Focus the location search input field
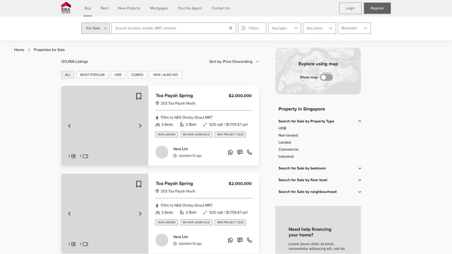 pos(174,28)
